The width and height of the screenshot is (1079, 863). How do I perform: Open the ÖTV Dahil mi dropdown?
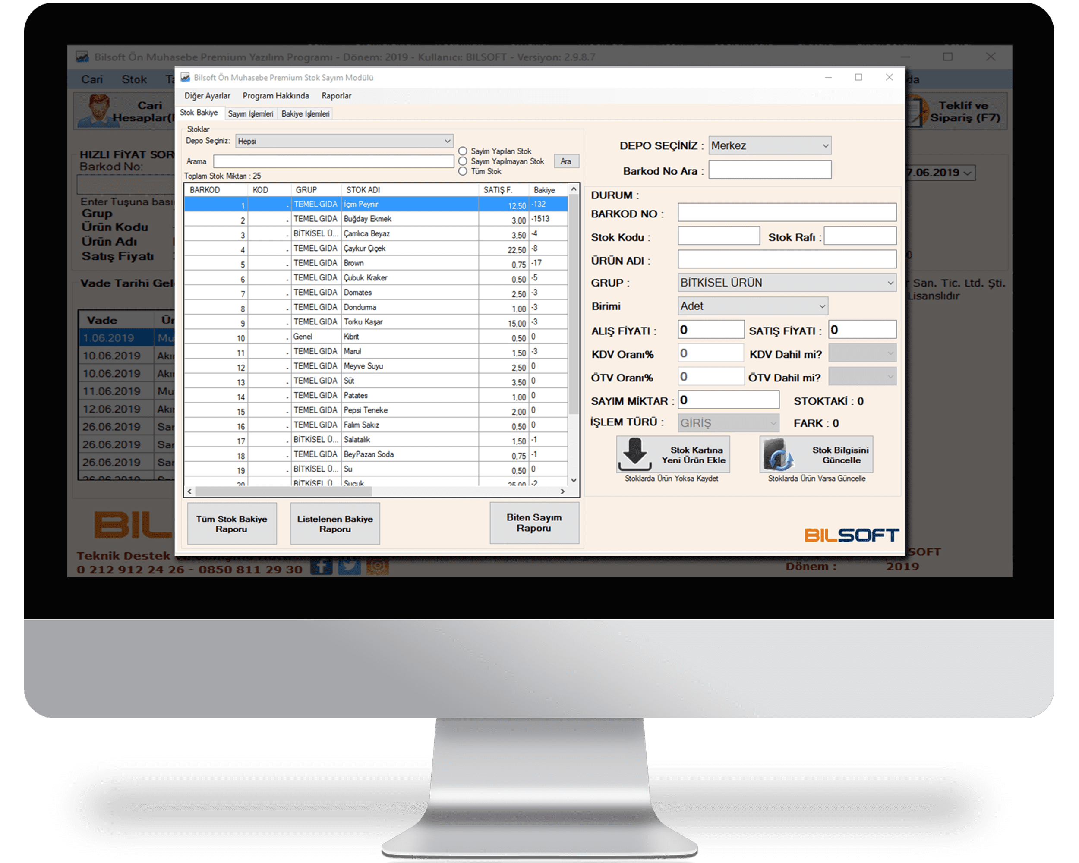point(862,377)
